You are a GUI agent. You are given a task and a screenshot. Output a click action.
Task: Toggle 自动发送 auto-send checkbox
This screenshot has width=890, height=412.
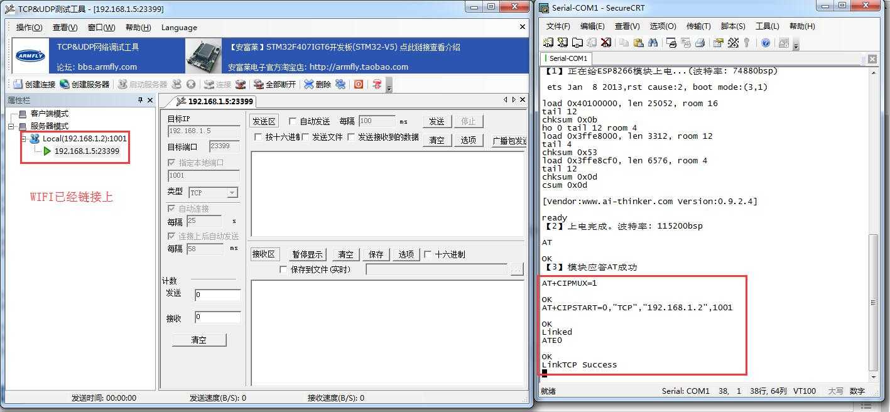(x=293, y=121)
